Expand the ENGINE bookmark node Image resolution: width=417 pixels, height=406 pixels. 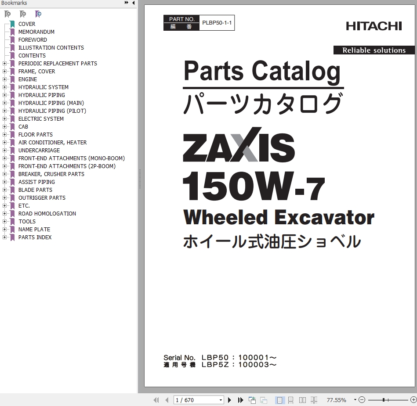tap(4, 79)
